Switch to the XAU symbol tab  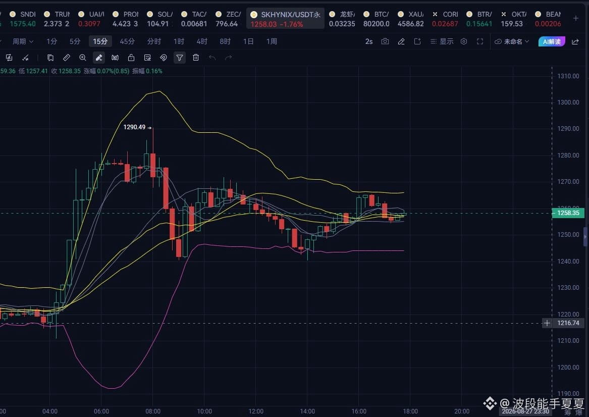(x=411, y=19)
